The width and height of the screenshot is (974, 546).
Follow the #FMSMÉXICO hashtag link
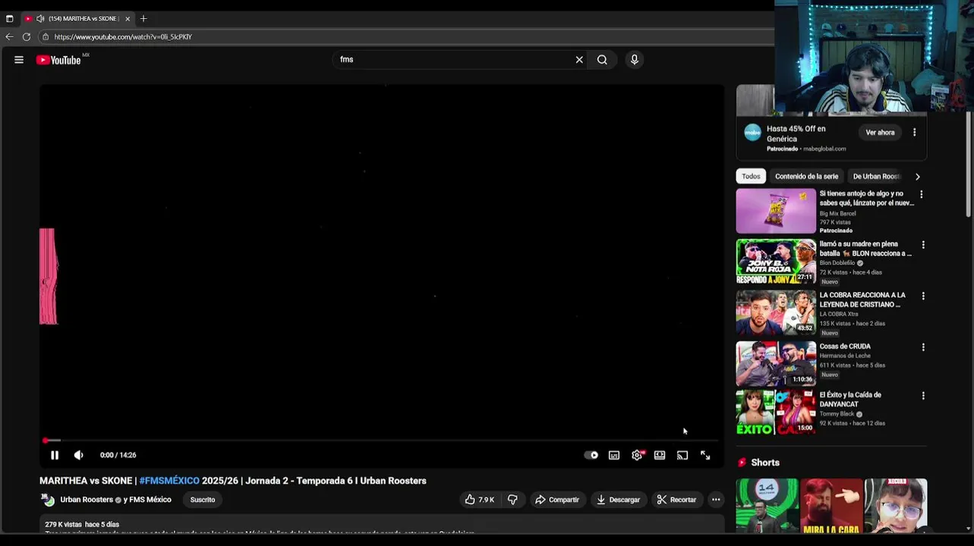[169, 481]
